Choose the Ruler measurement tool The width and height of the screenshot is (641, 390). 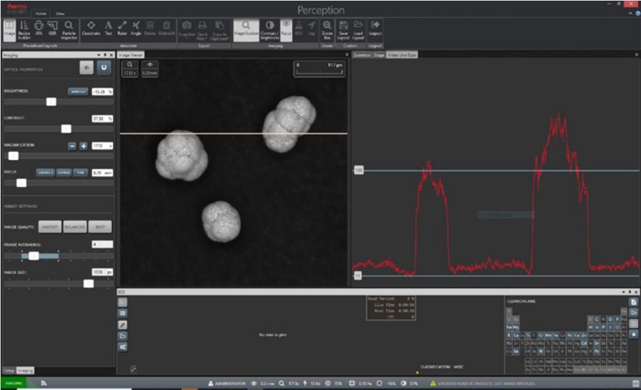[122, 28]
